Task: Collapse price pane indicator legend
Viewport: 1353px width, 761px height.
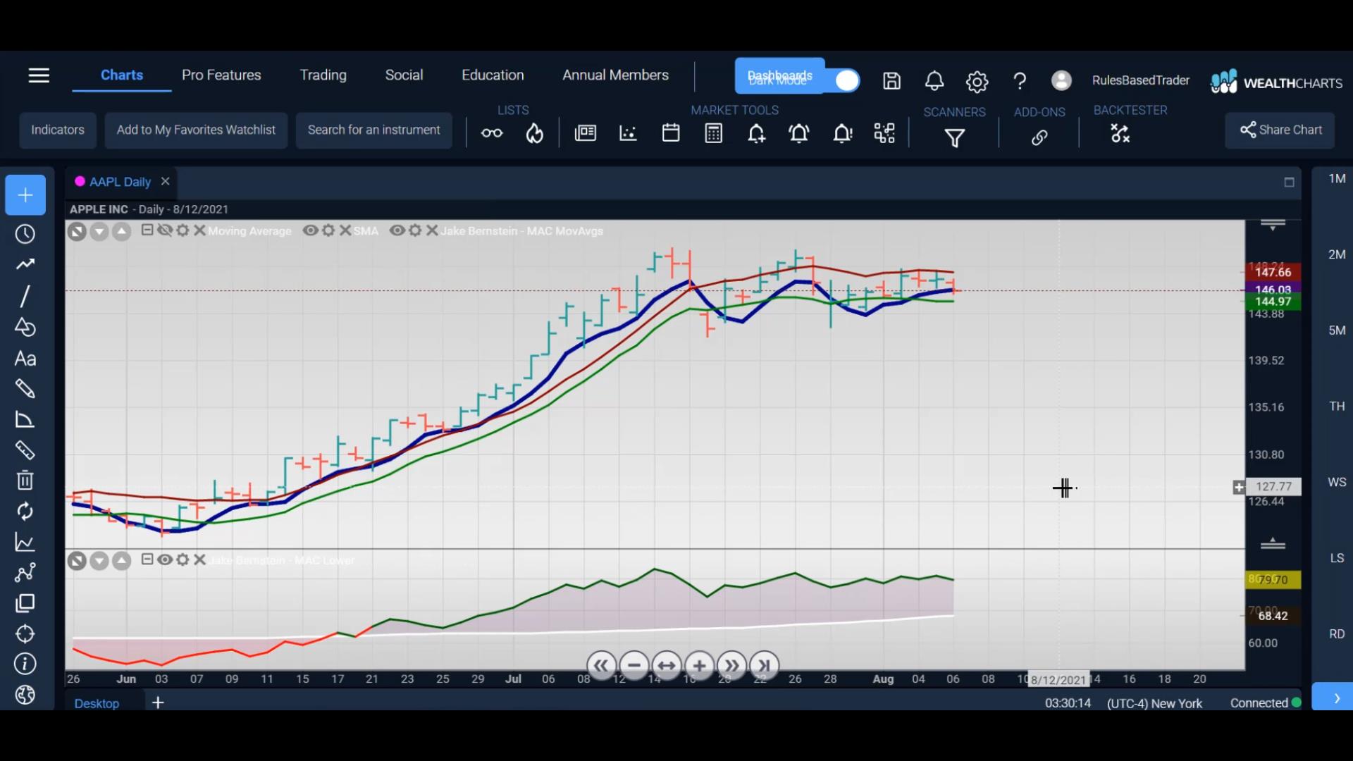Action: point(147,230)
